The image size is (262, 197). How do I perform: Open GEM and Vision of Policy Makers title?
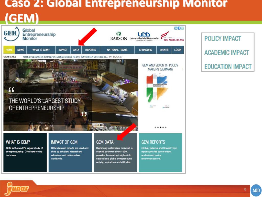(x=160, y=67)
